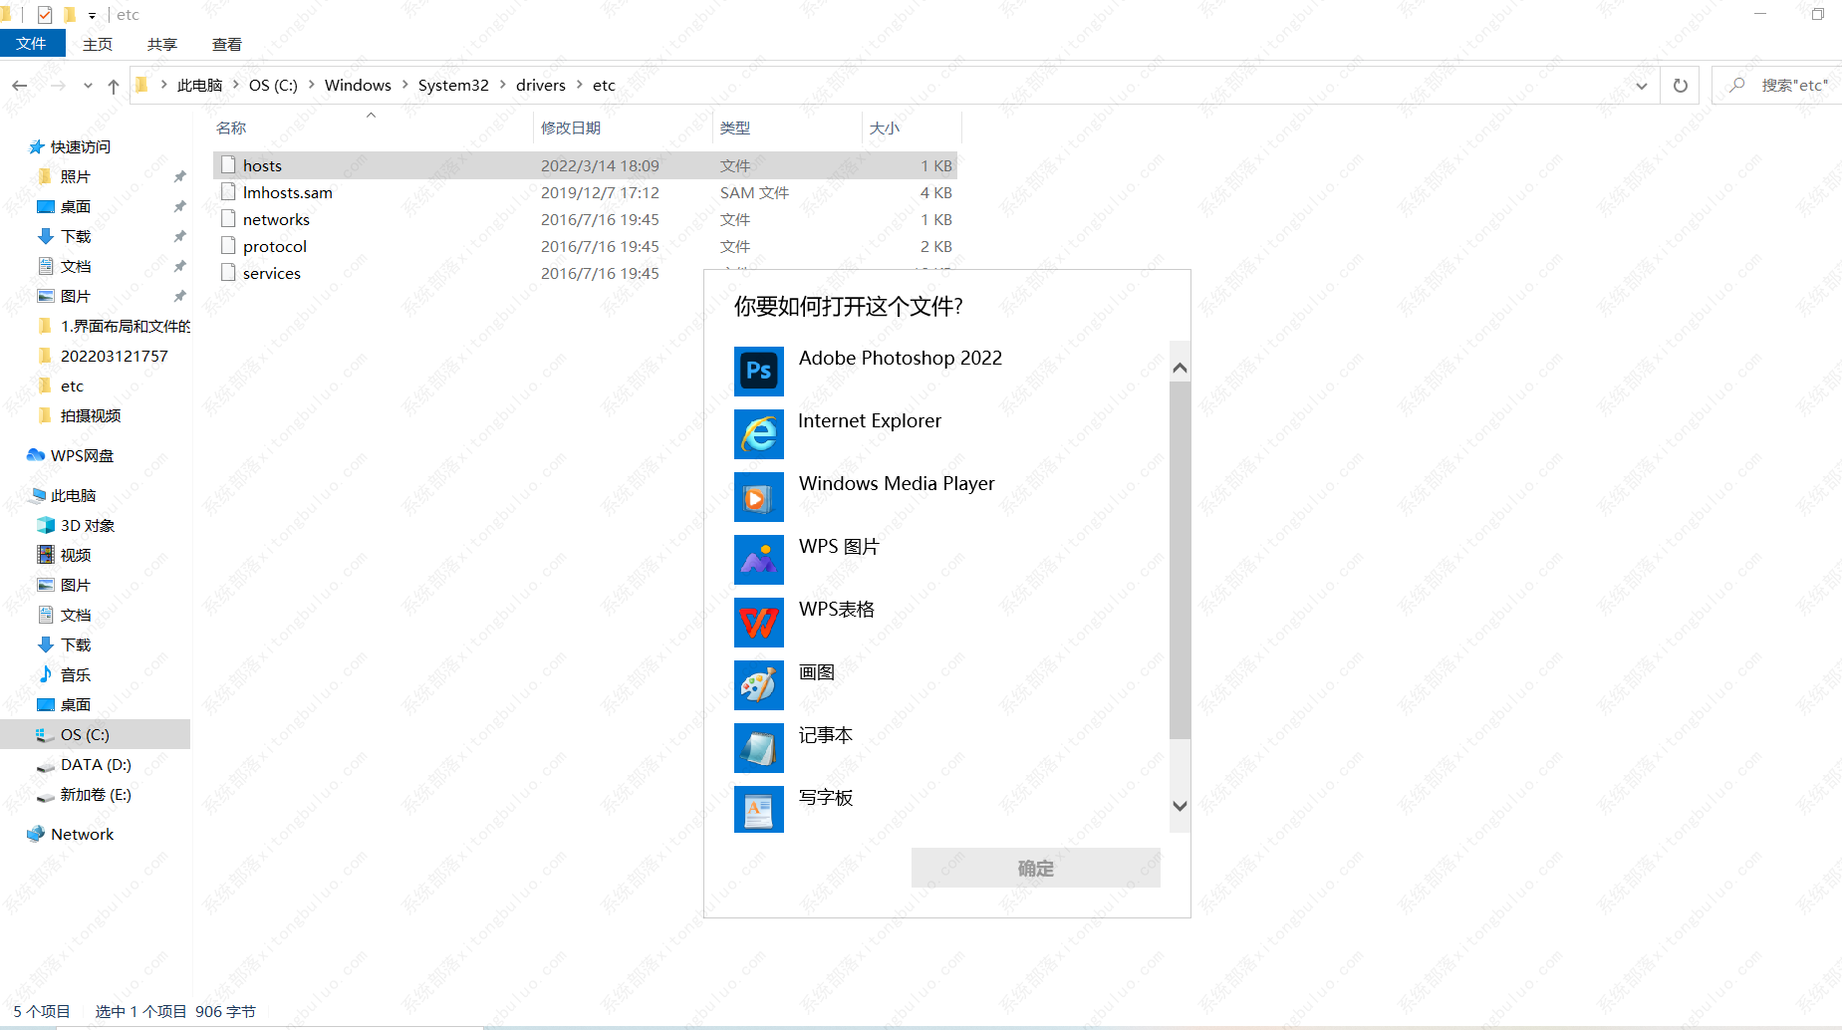Click the 视频 film icon
1842x1030 pixels.
pyautogui.click(x=45, y=555)
